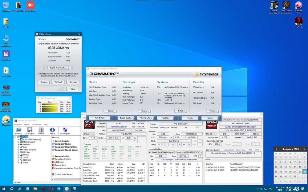The width and height of the screenshot is (308, 192).
Task: Launch FUR Mark Full screen shortcut
Action: pos(6,90)
